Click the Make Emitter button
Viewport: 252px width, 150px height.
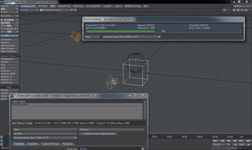click(x=9, y=48)
